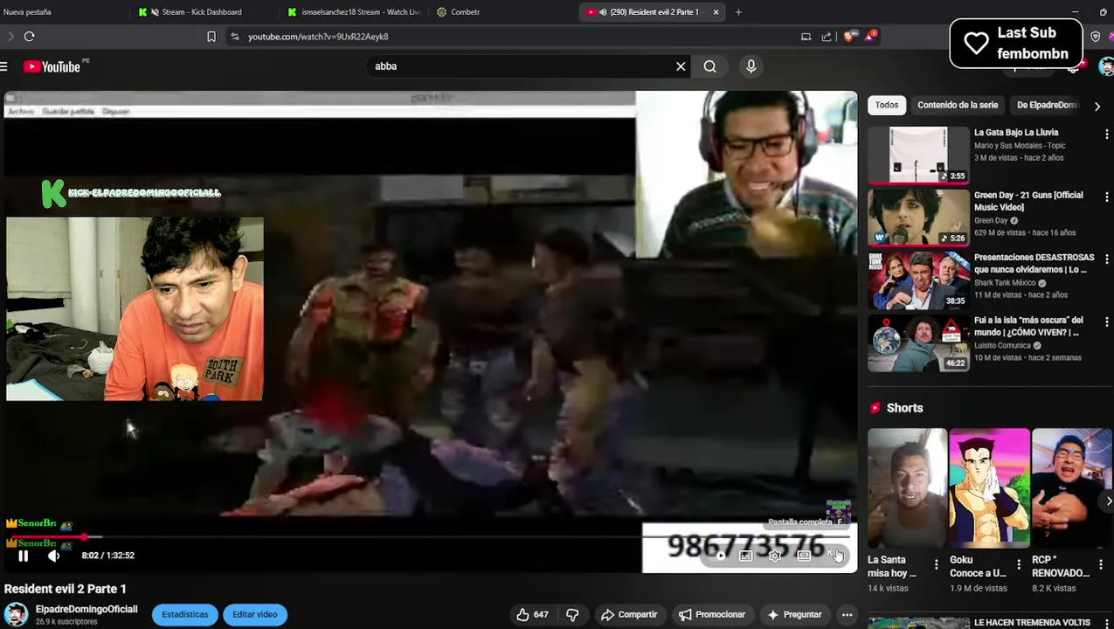Click the Editar video button
The width and height of the screenshot is (1114, 629).
(254, 615)
